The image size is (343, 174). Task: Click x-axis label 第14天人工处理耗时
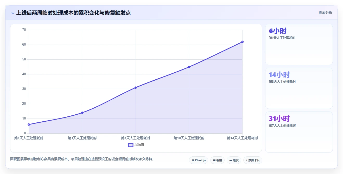pos(242,138)
